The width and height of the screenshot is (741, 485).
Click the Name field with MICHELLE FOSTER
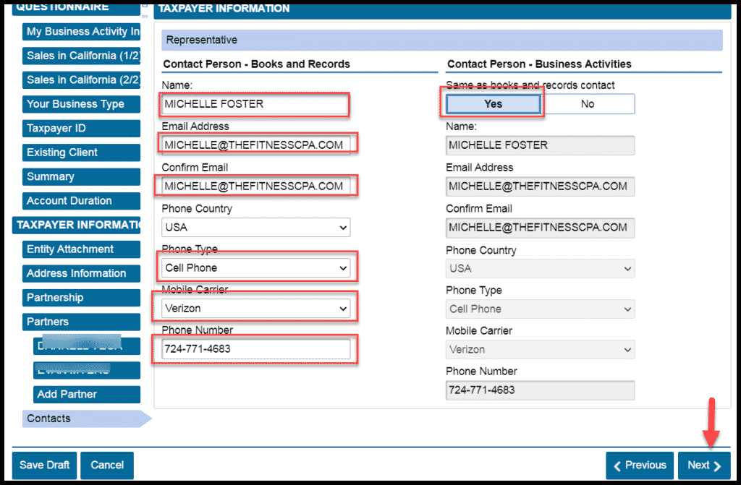255,104
